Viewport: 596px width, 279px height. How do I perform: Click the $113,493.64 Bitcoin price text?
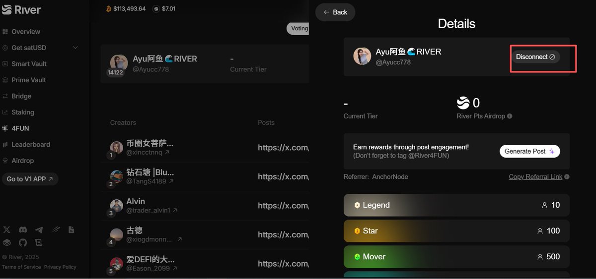coord(130,9)
